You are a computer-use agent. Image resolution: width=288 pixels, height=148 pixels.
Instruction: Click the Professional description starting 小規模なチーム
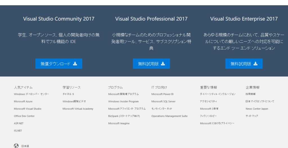[151, 42]
